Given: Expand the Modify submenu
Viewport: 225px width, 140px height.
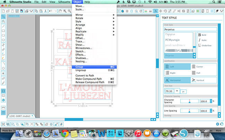Looking at the screenshot, I should pyautogui.click(x=94, y=35).
